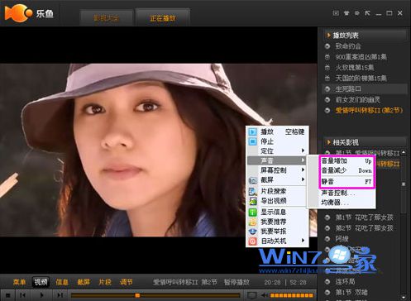Screen dimensions: 411x301
Task: Click the blue icon beside 我要举报
Action: click(252, 232)
